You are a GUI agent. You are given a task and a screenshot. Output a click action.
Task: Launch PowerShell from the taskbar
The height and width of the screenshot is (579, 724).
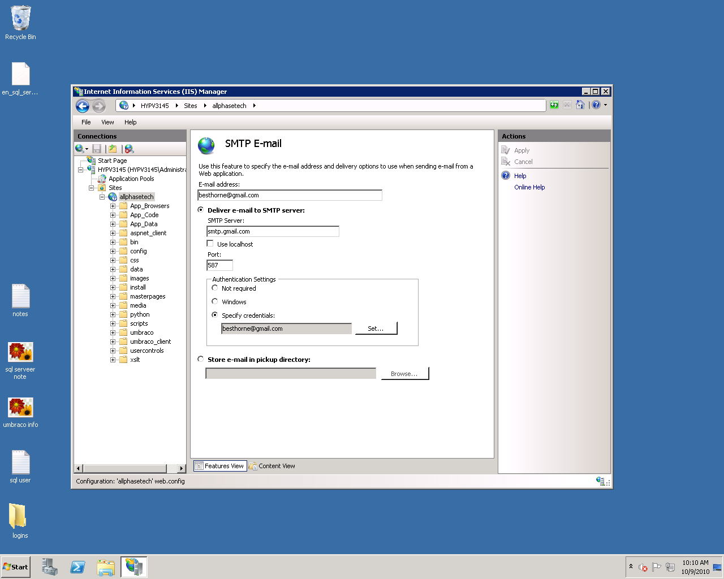click(77, 567)
